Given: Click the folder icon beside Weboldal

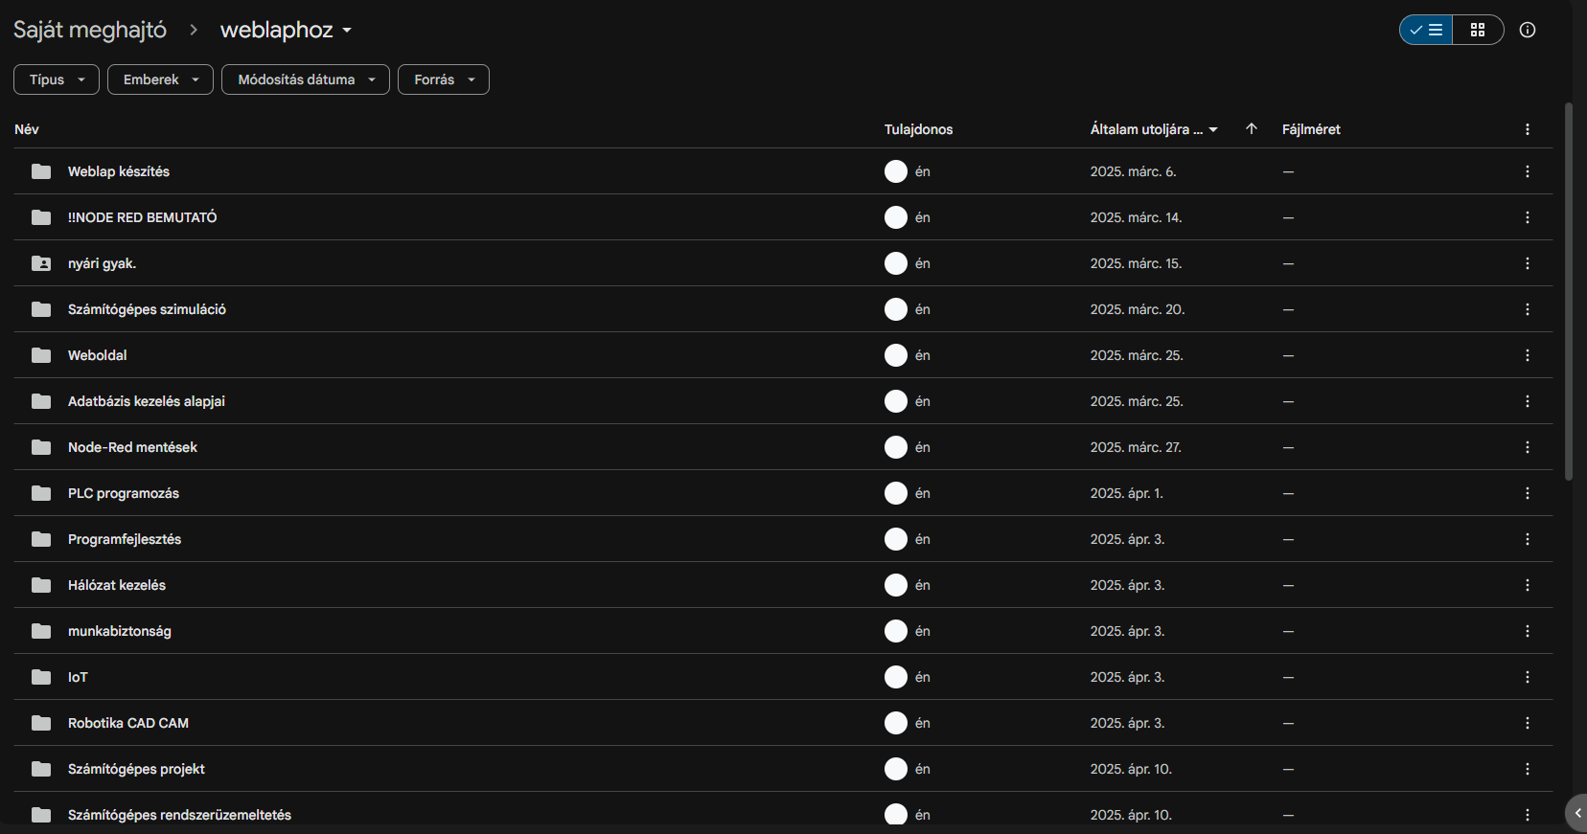Looking at the screenshot, I should coord(41,355).
